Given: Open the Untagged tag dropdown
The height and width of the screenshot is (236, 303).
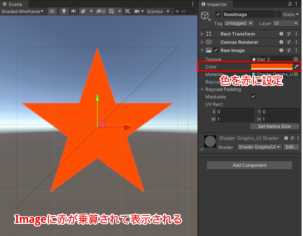Looking at the screenshot, I should (239, 23).
